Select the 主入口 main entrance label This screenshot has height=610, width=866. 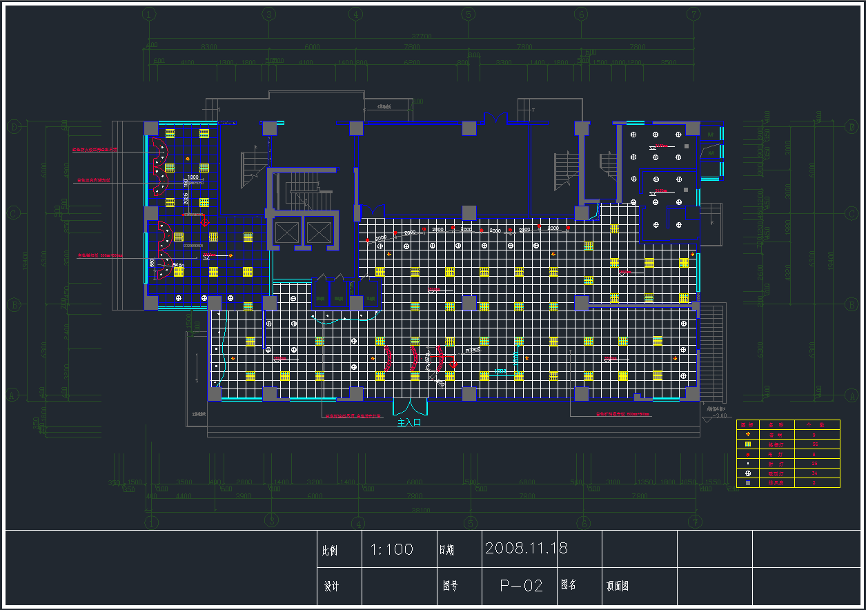click(409, 423)
